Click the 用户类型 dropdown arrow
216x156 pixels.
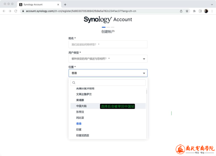(x=144, y=59)
